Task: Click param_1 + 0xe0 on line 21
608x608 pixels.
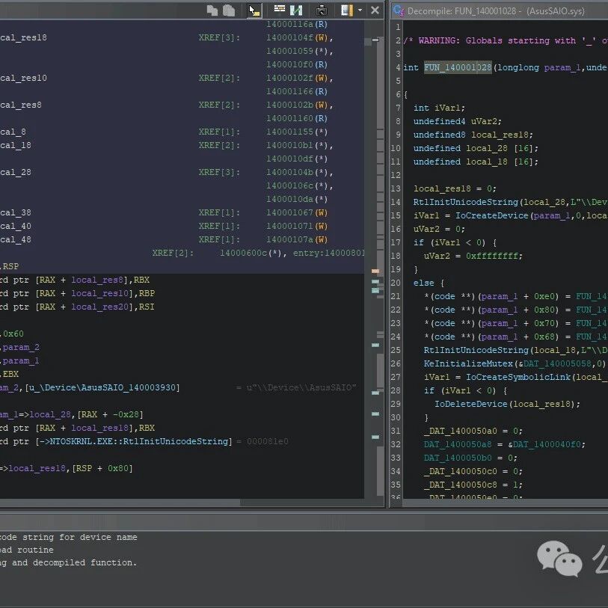Action: (x=520, y=296)
